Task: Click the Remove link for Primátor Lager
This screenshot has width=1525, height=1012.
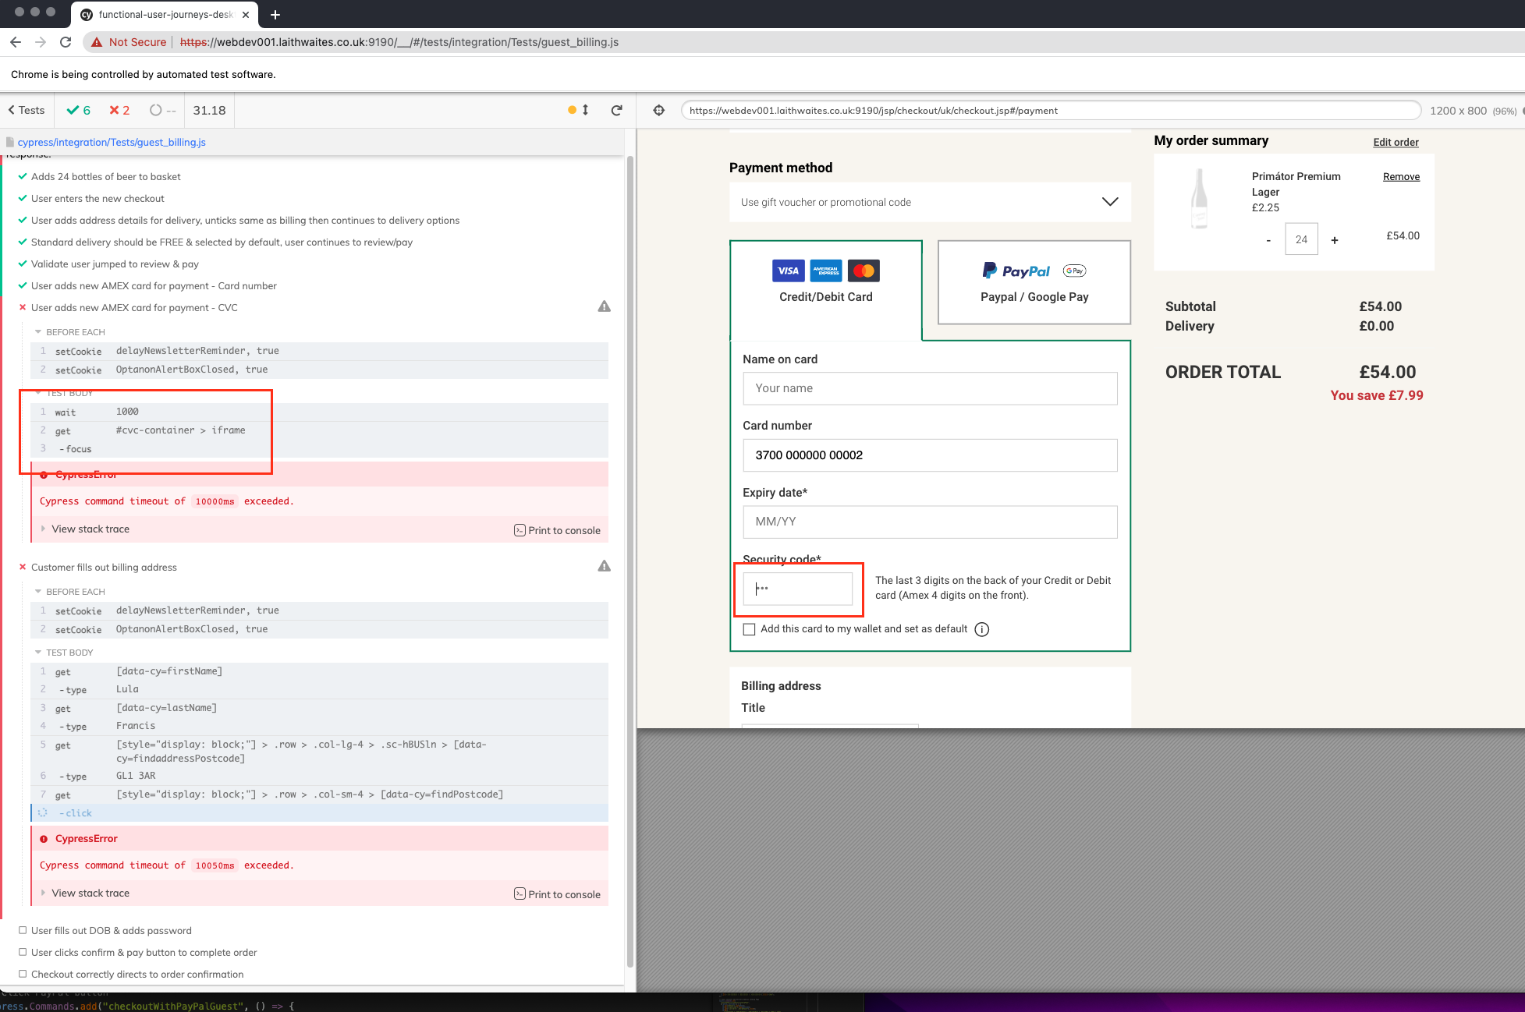Action: tap(1401, 177)
